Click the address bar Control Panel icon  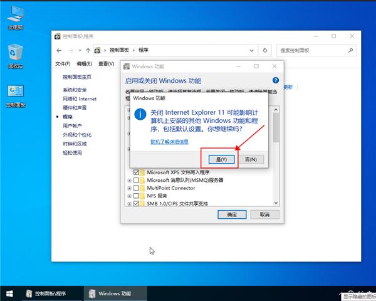(97, 50)
